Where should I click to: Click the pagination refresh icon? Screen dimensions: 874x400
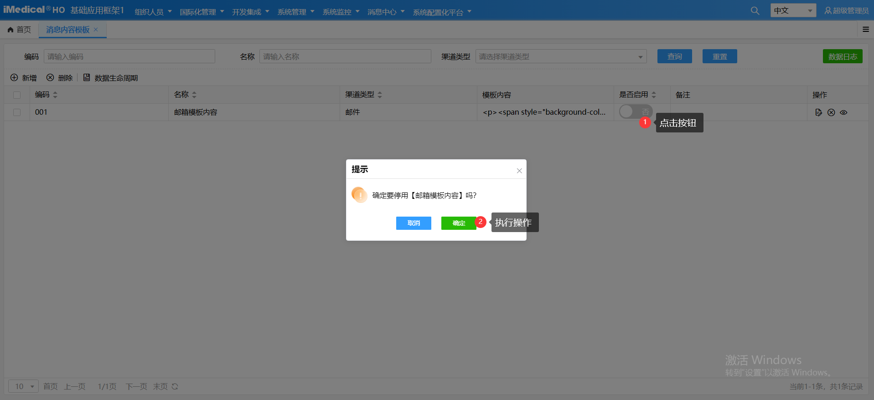point(175,386)
